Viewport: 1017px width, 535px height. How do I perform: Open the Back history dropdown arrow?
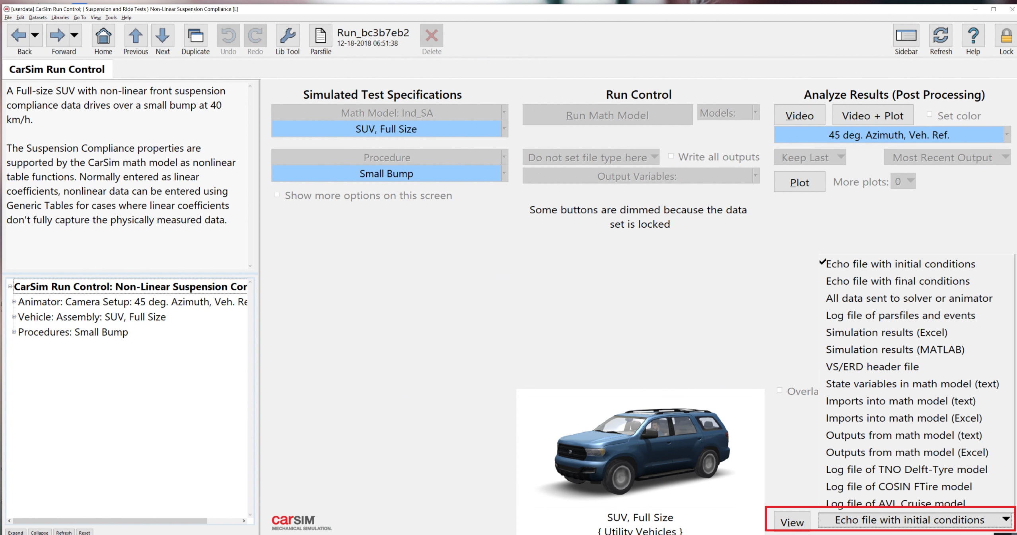35,35
